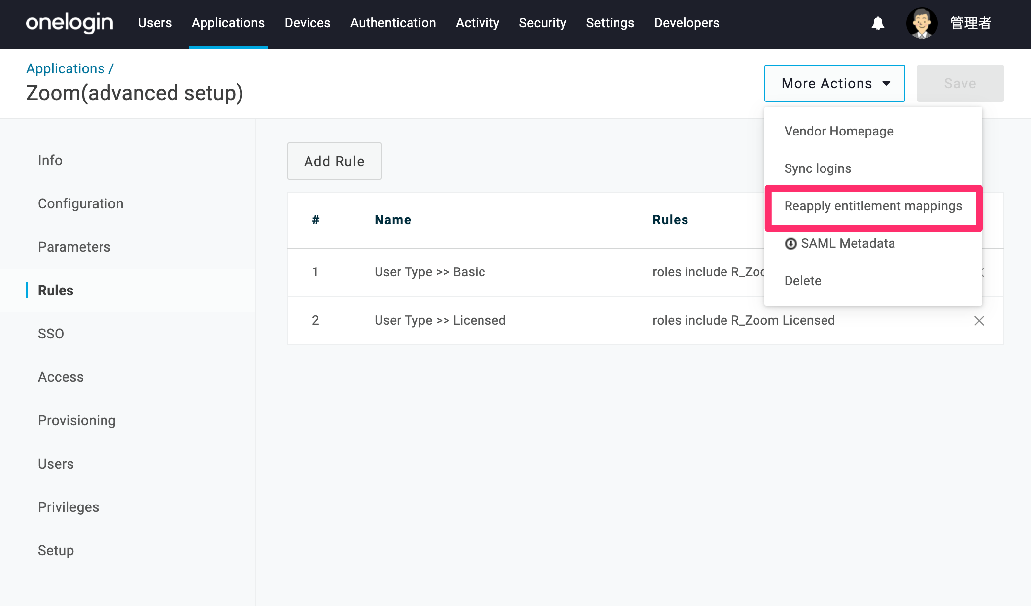
Task: Click the Name column header
Action: tap(393, 220)
